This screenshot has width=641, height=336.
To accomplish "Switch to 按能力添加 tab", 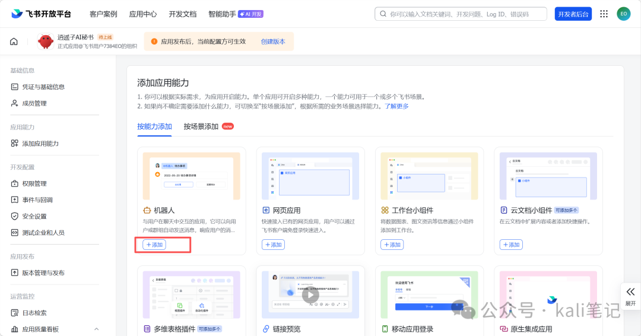I will (x=154, y=126).
